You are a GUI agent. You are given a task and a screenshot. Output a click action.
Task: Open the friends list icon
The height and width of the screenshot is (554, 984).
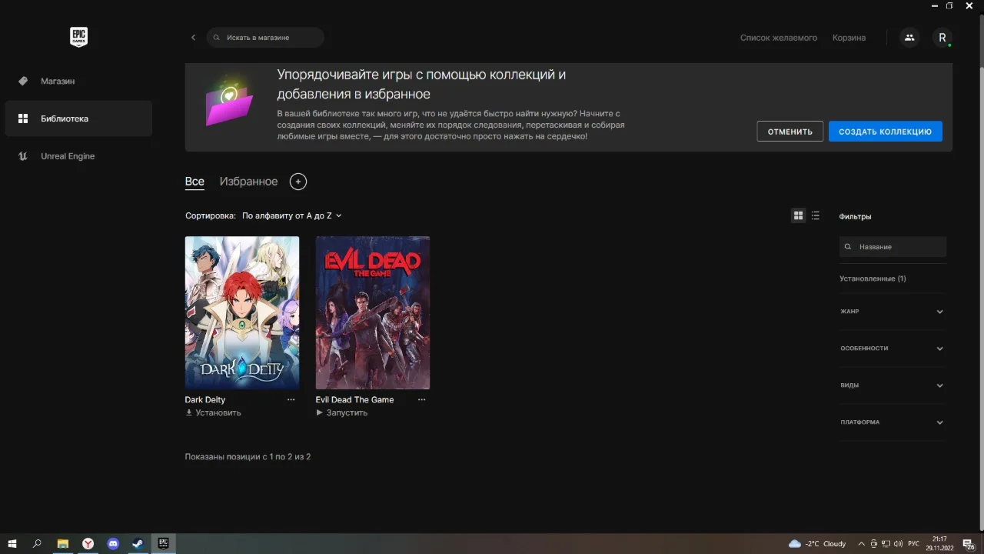pyautogui.click(x=909, y=38)
